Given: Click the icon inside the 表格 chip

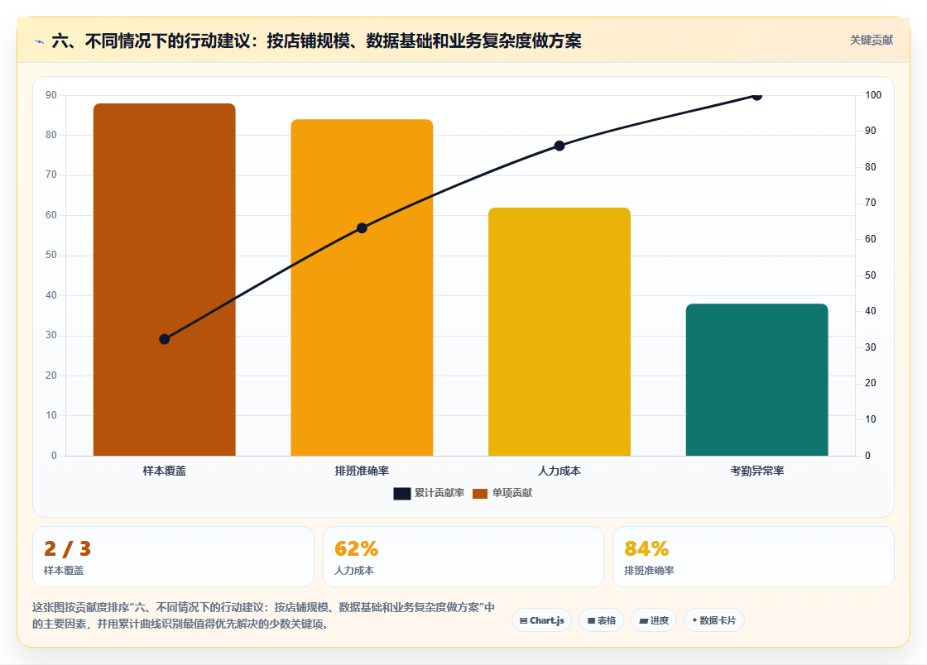Looking at the screenshot, I should click(591, 620).
